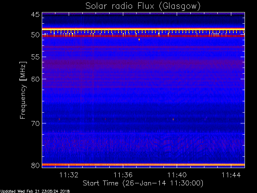Click the plot title "Solar radio Flux (Glasgow)"
257x193 pixels.
pos(143,6)
